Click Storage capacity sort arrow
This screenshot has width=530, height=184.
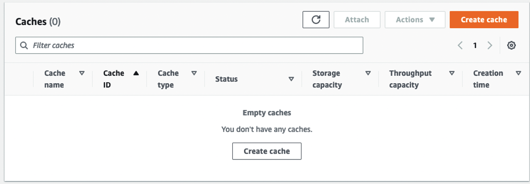(x=368, y=73)
